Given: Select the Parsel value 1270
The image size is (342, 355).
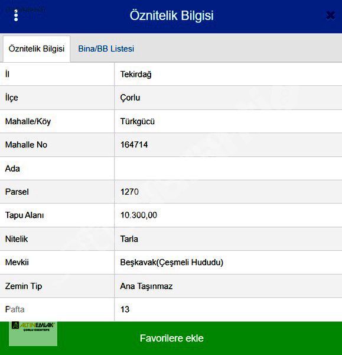Looking at the screenshot, I should click(x=129, y=192).
